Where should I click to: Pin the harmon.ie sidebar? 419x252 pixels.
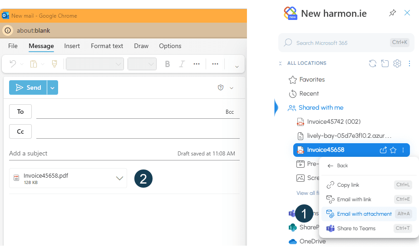click(x=392, y=13)
